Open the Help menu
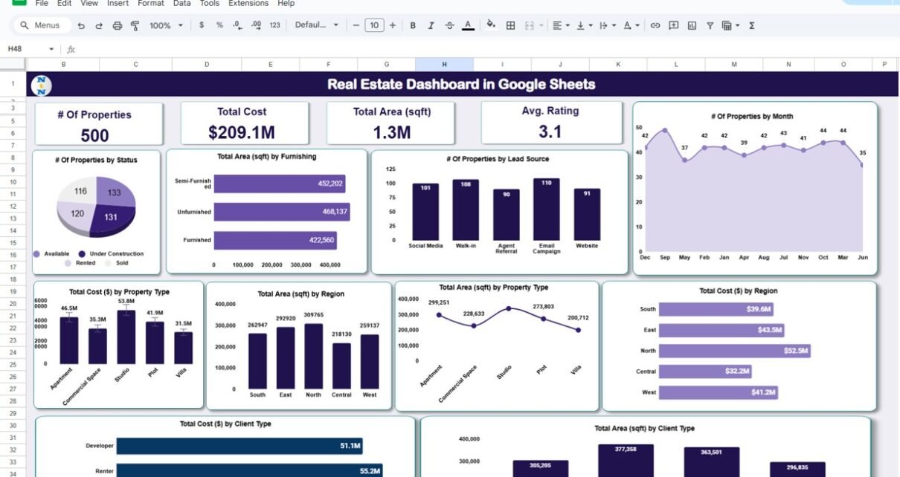The image size is (900, 477). click(286, 4)
